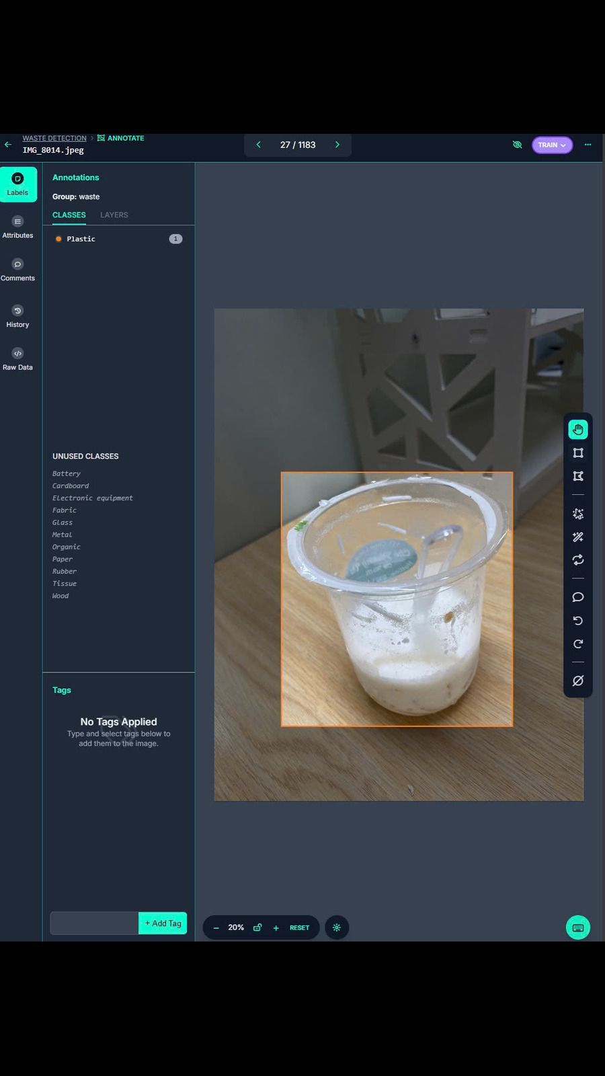
Task: Click the RESET zoom button
Action: 299,927
